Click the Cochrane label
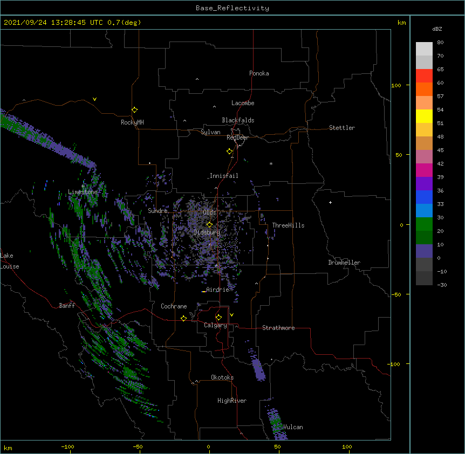 tap(174, 306)
